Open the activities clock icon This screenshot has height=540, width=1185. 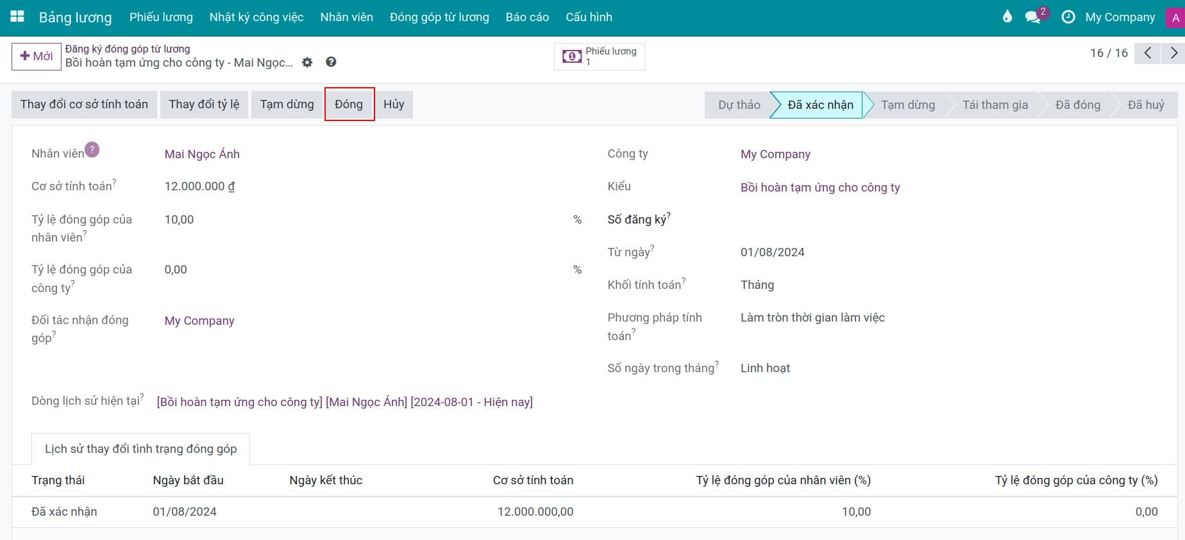1068,17
